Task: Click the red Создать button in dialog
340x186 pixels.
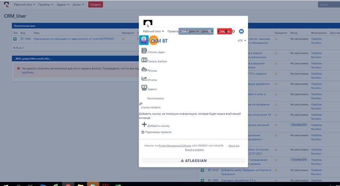Action: (x=224, y=31)
